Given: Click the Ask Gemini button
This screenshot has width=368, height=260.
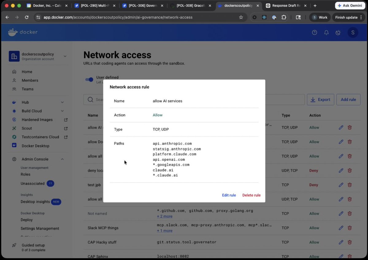Looking at the screenshot, I should (x=351, y=6).
